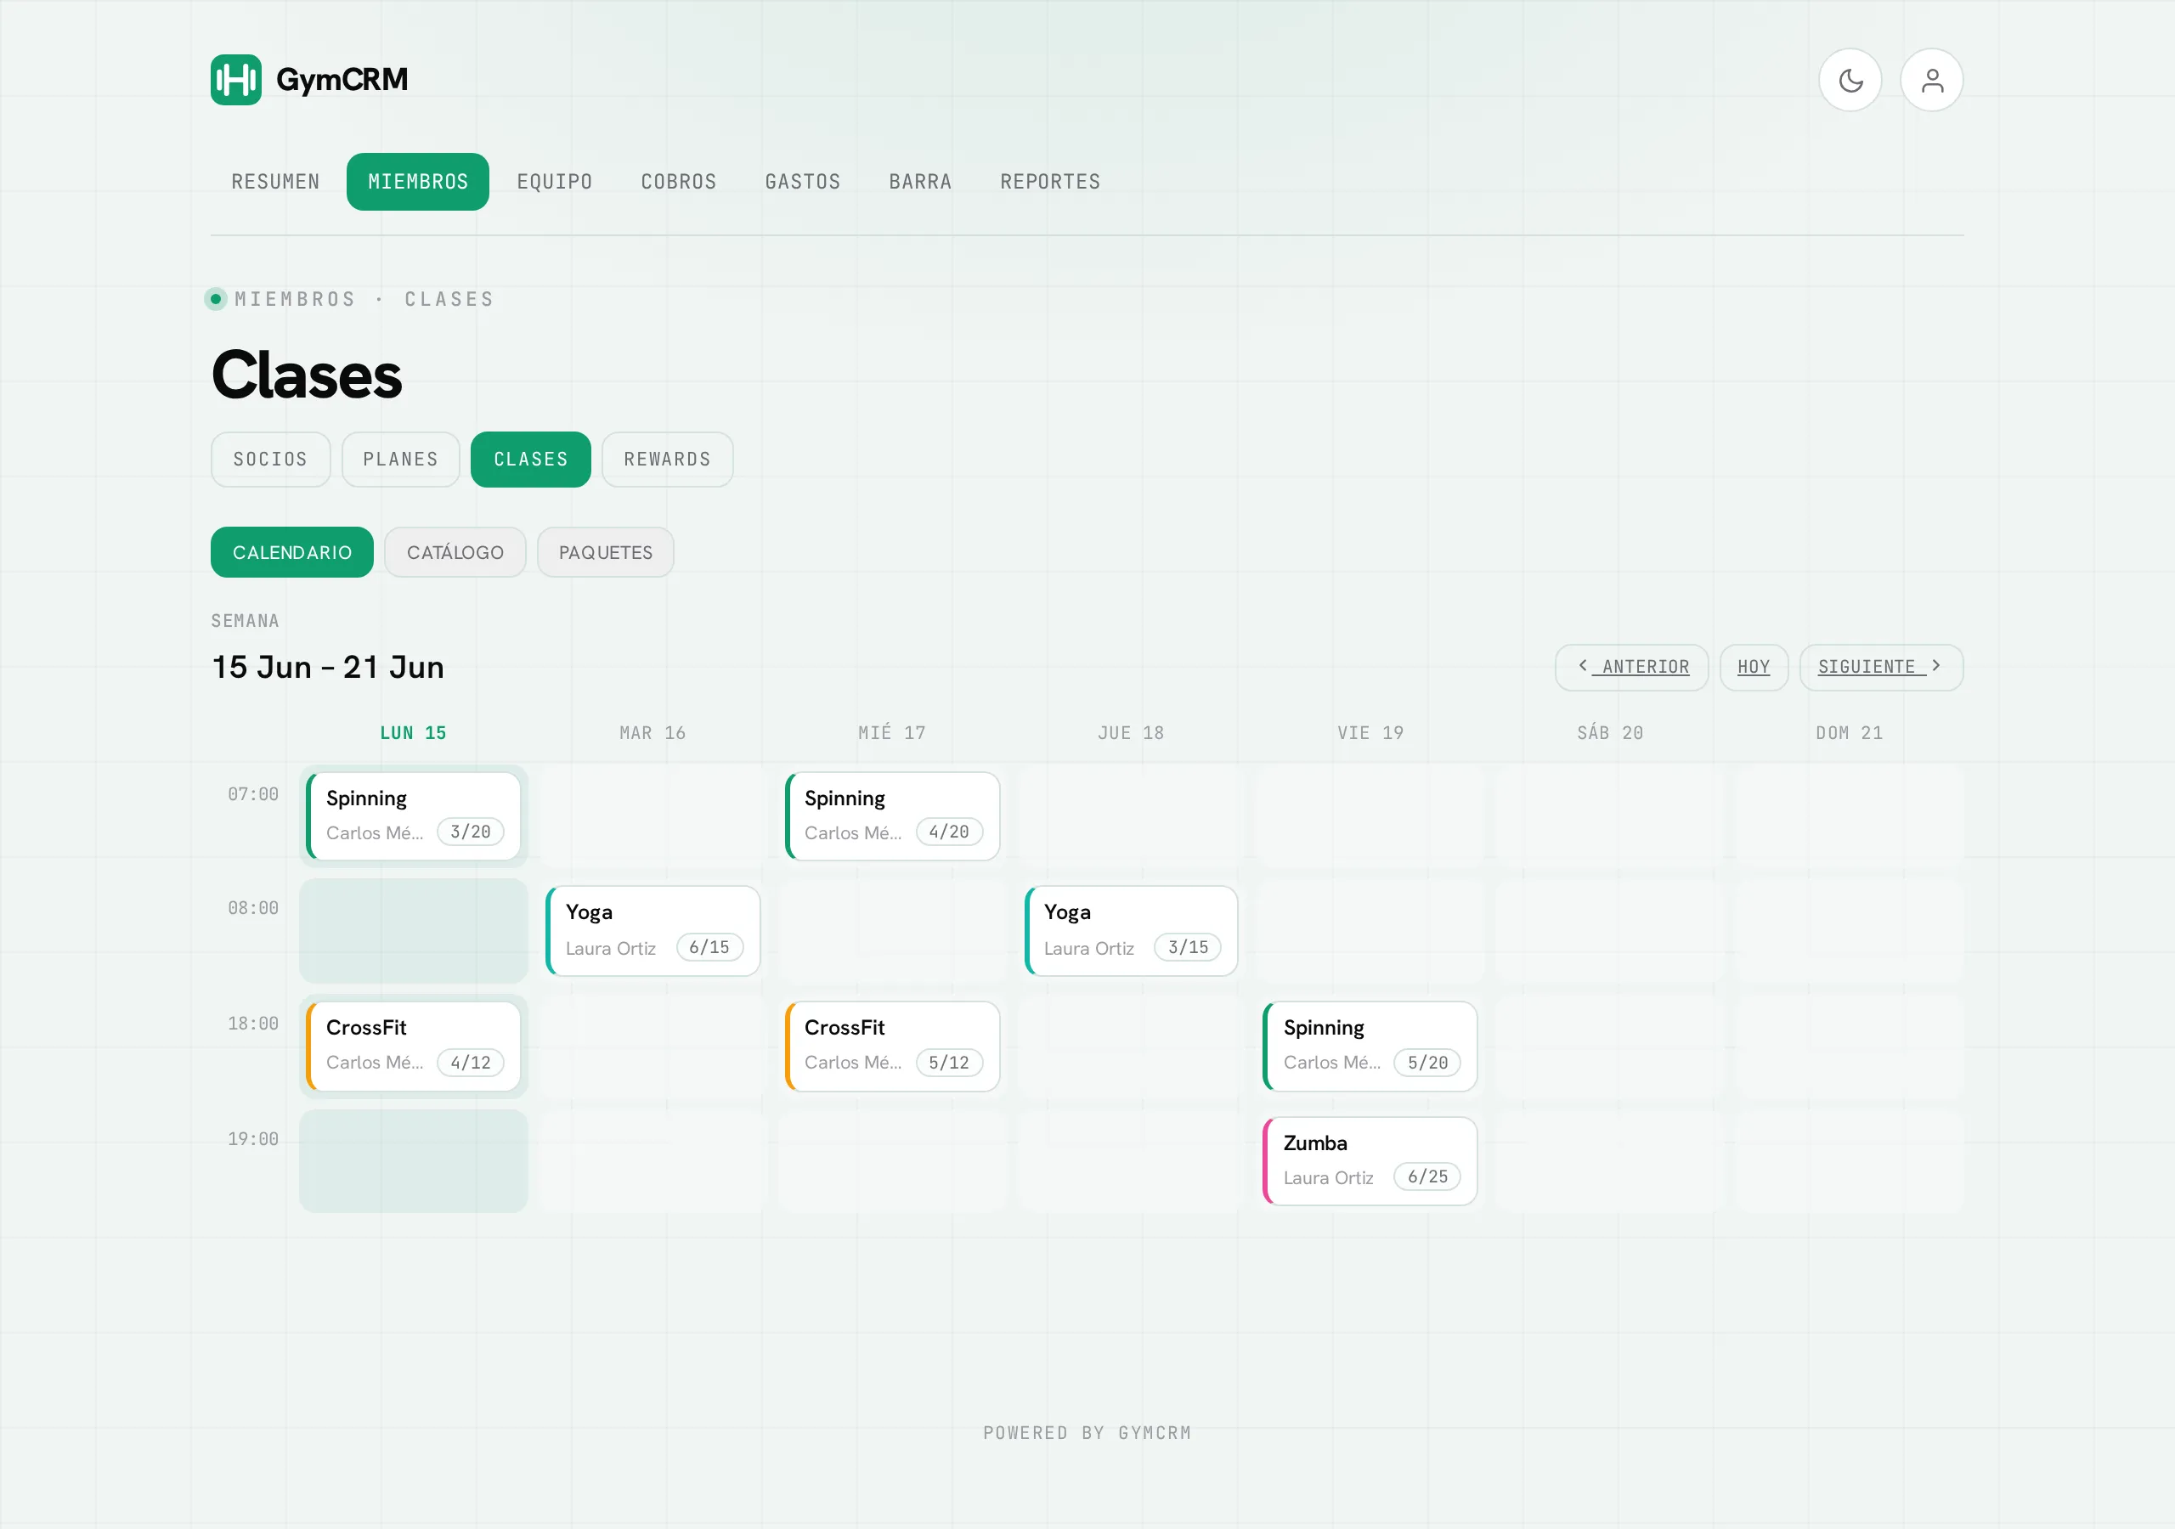Open Monday 07:00 Spinning class card
The height and width of the screenshot is (1529, 2175).
pyautogui.click(x=414, y=816)
